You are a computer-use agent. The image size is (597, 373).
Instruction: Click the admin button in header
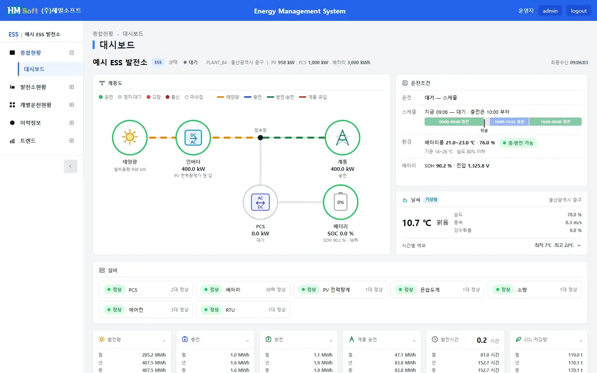(550, 11)
